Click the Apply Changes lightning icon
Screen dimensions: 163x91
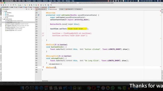click(27, 5)
